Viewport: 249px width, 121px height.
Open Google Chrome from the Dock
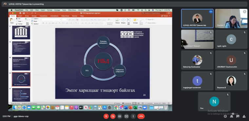[116, 108]
